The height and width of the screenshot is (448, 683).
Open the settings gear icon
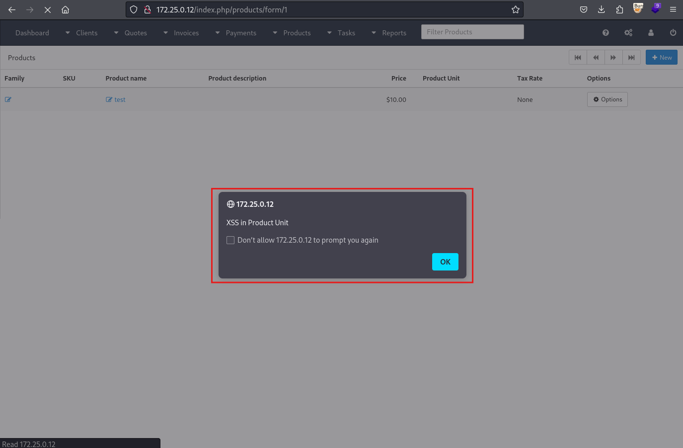[x=628, y=32]
